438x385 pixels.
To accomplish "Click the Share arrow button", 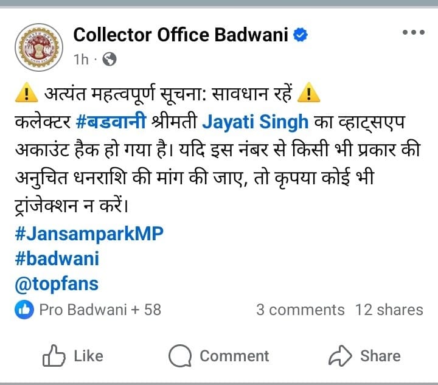I will (x=364, y=356).
